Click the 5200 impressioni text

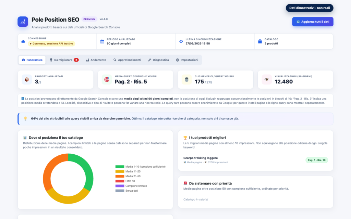[x=218, y=162]
